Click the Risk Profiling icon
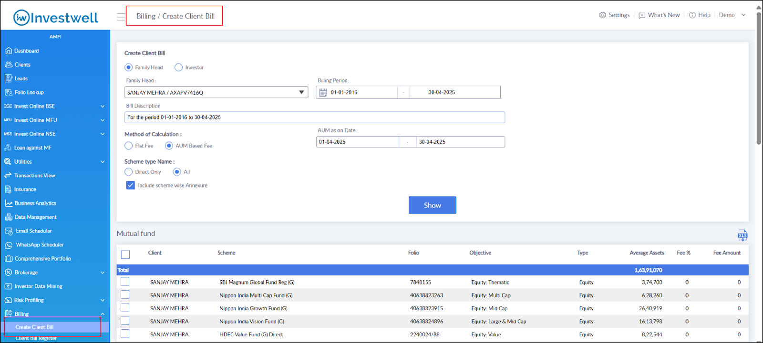The height and width of the screenshot is (343, 763). coord(8,300)
